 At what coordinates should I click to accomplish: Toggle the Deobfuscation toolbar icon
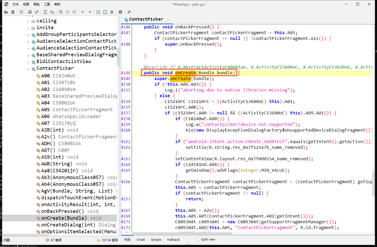[98, 12]
